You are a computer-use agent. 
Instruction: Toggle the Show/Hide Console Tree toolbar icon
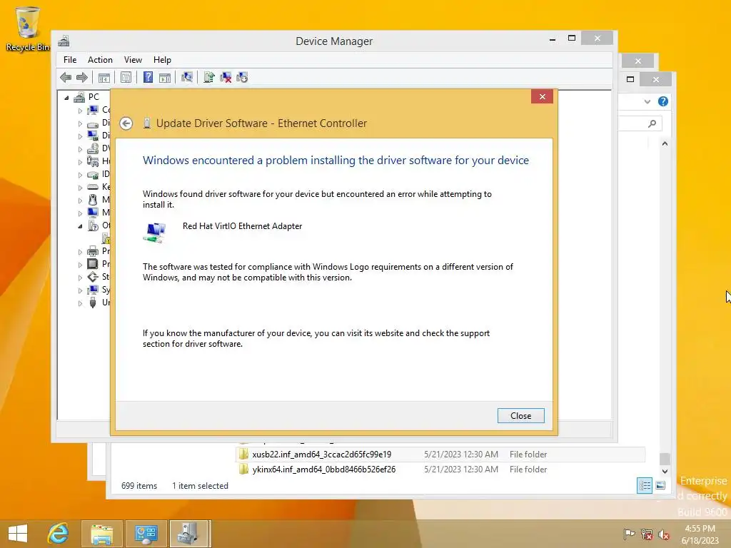(104, 77)
